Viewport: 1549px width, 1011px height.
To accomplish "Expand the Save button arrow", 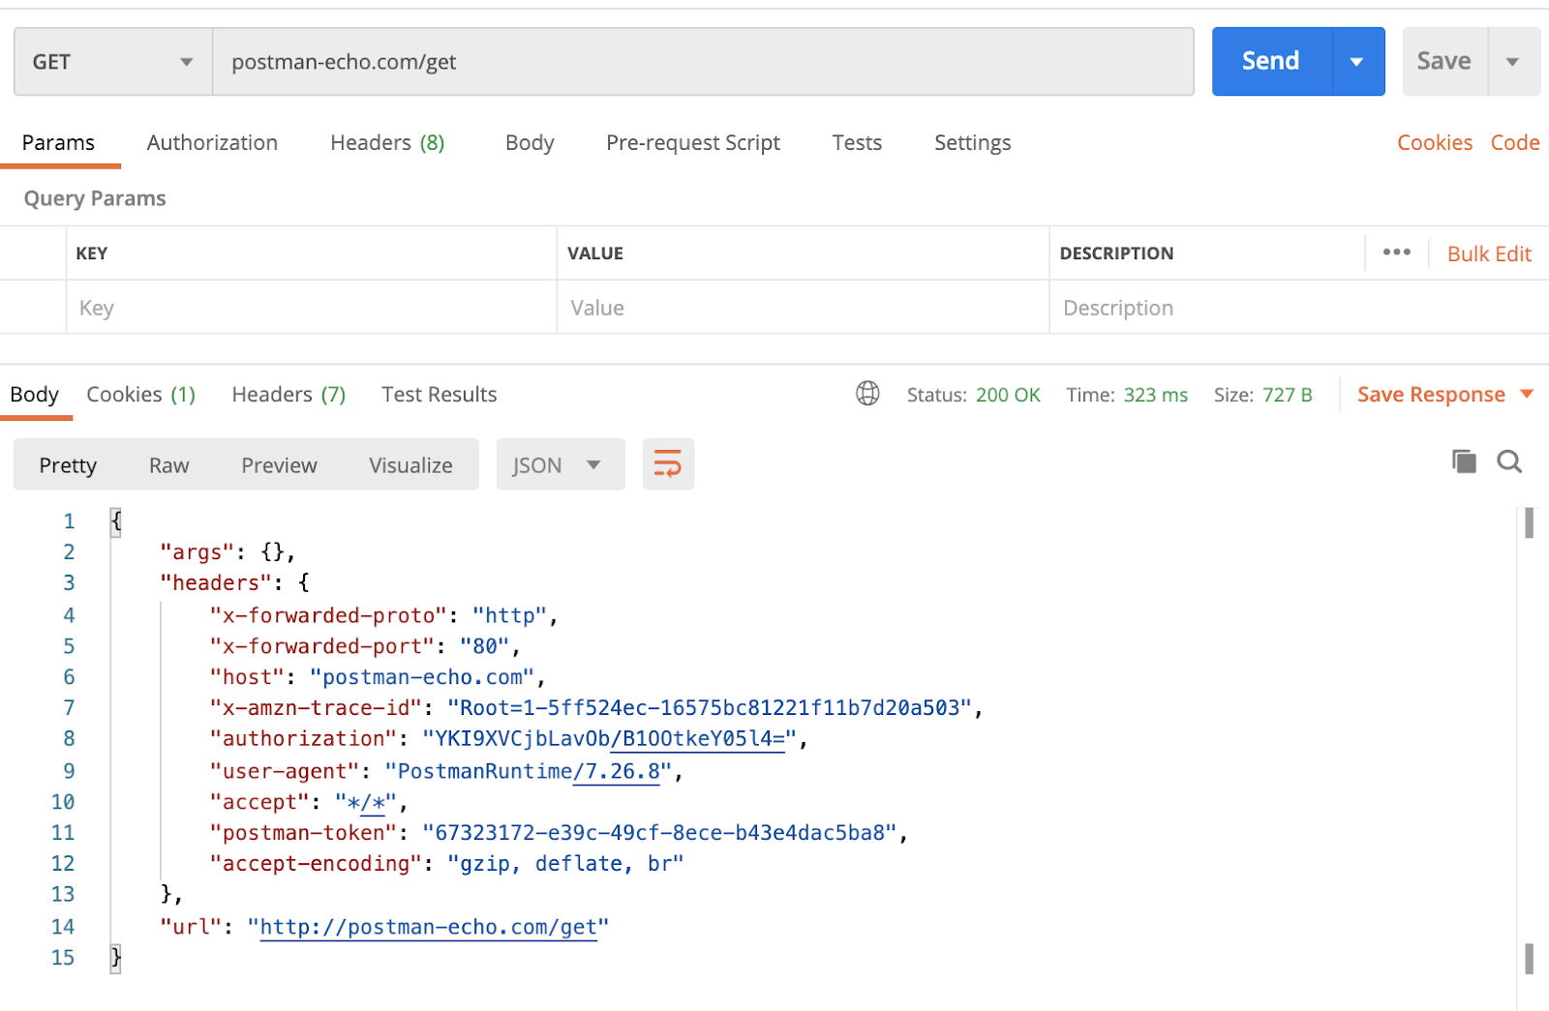I will coord(1512,61).
